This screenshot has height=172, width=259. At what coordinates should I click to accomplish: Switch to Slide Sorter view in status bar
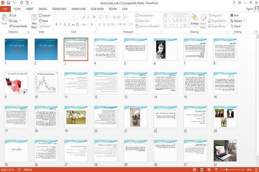[202, 169]
